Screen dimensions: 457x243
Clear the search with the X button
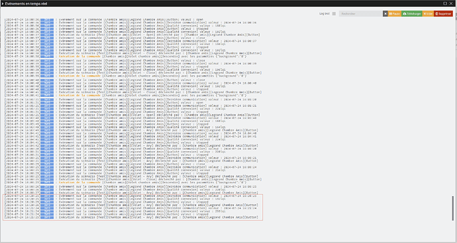pyautogui.click(x=385, y=14)
